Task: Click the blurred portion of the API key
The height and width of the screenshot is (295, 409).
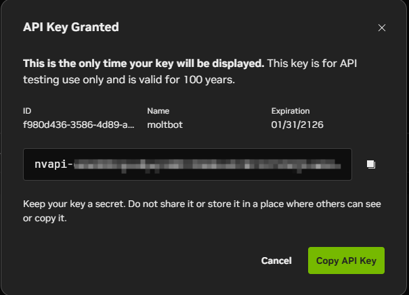Action: pos(210,164)
